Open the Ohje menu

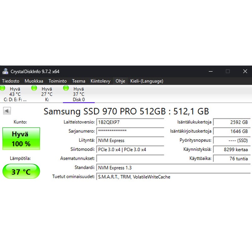tap(120, 81)
